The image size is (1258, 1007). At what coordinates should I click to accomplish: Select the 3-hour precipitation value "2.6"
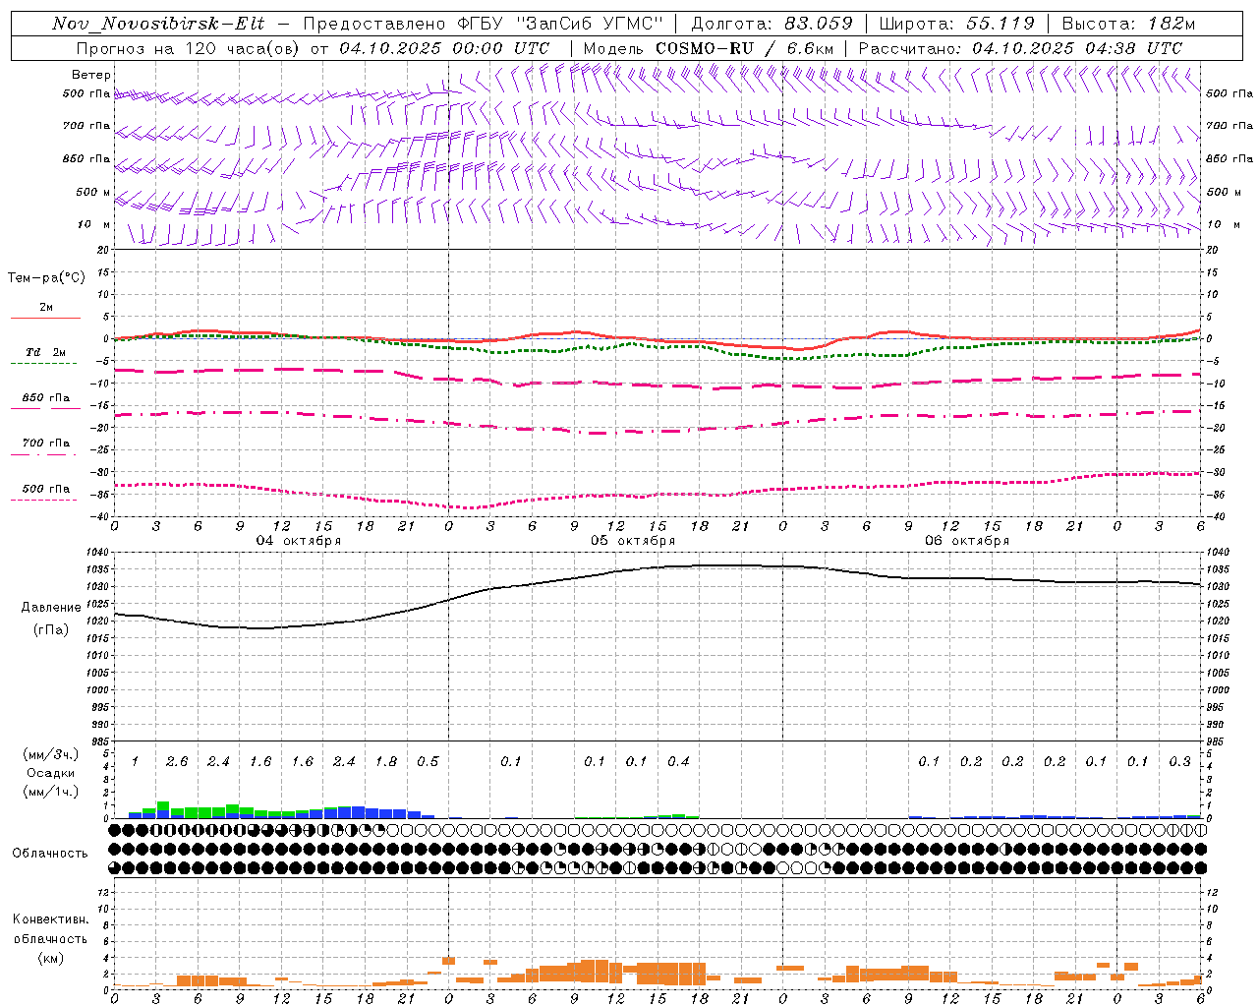click(177, 762)
